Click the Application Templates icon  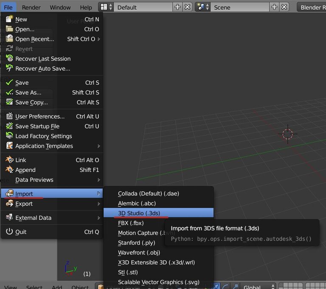click(x=9, y=146)
